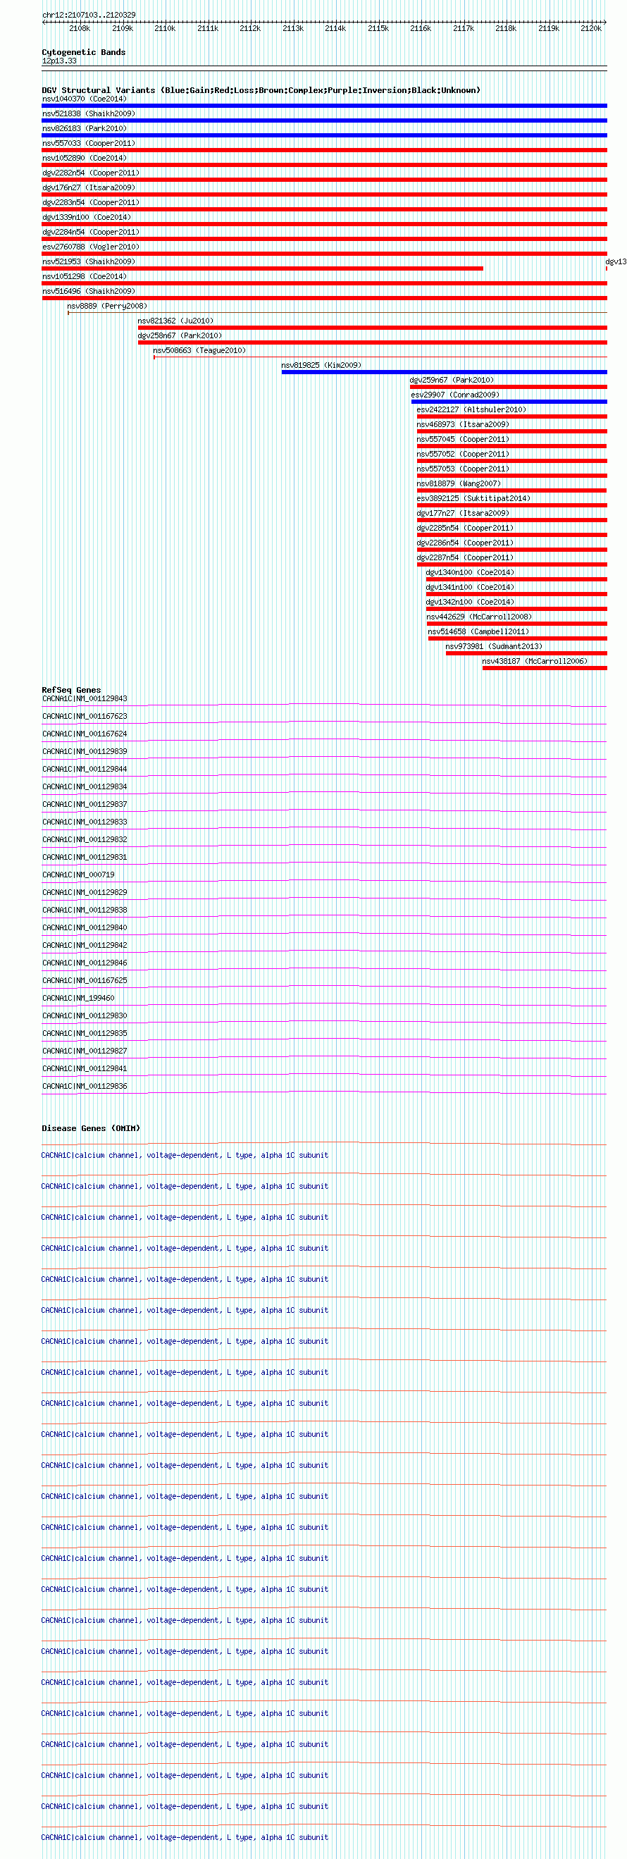Open variant nsv818879 (Wang2007)

459,483
